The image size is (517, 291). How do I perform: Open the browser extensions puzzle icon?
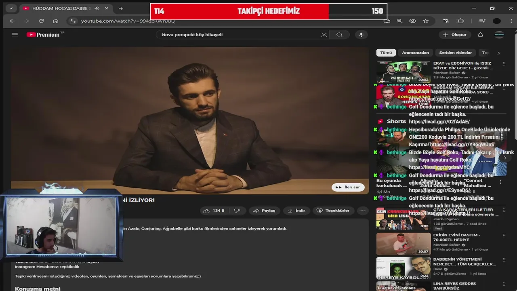point(461,21)
